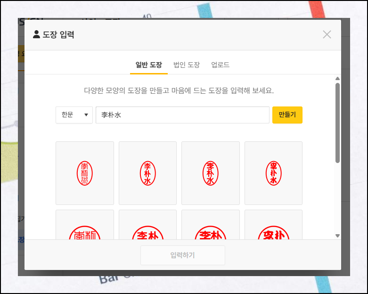Select the second round stamp in the second row

coord(147,225)
